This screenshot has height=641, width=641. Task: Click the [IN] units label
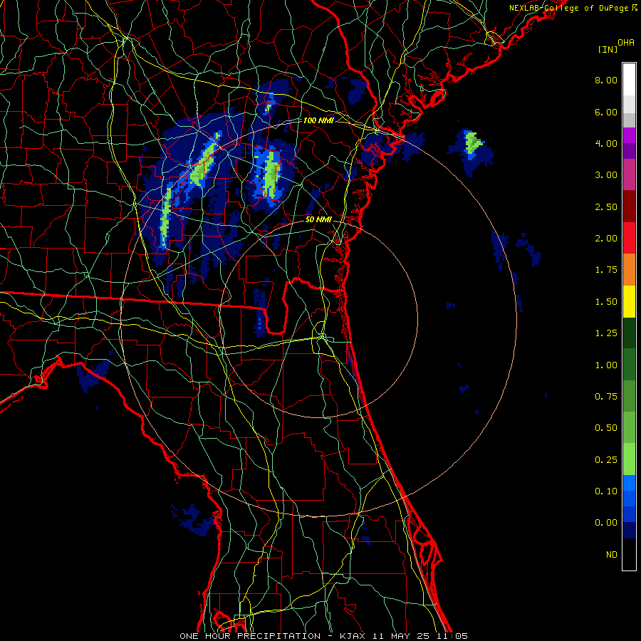point(608,49)
